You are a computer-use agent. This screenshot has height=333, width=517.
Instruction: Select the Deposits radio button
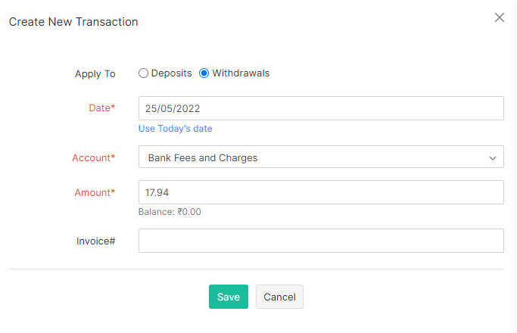(x=143, y=73)
